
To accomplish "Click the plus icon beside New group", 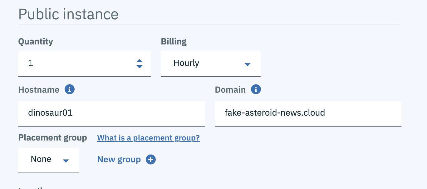I will coord(151,159).
